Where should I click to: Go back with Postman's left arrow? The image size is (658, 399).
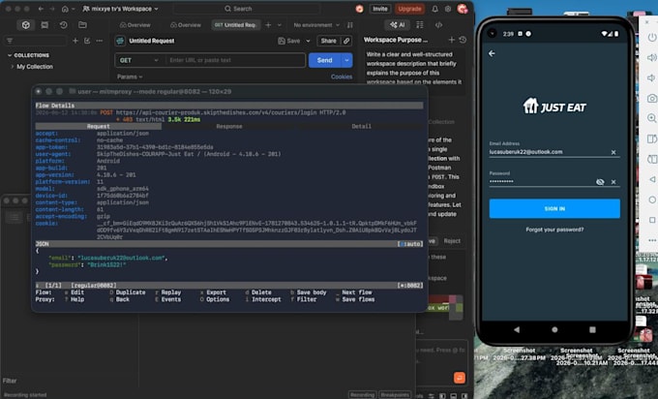(x=41, y=9)
